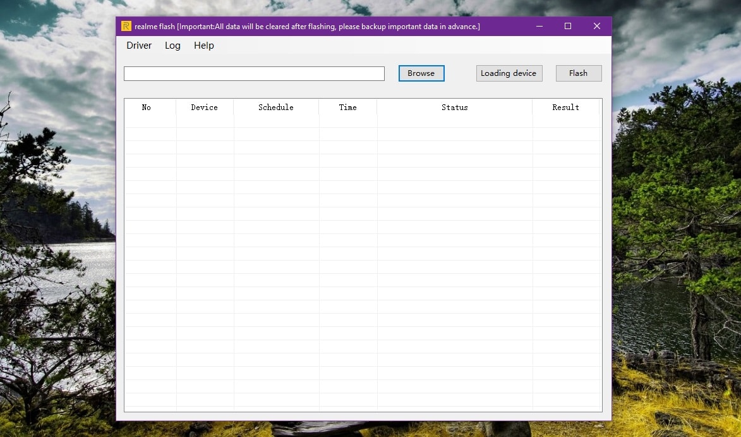Click the Schedule column header

(x=276, y=107)
